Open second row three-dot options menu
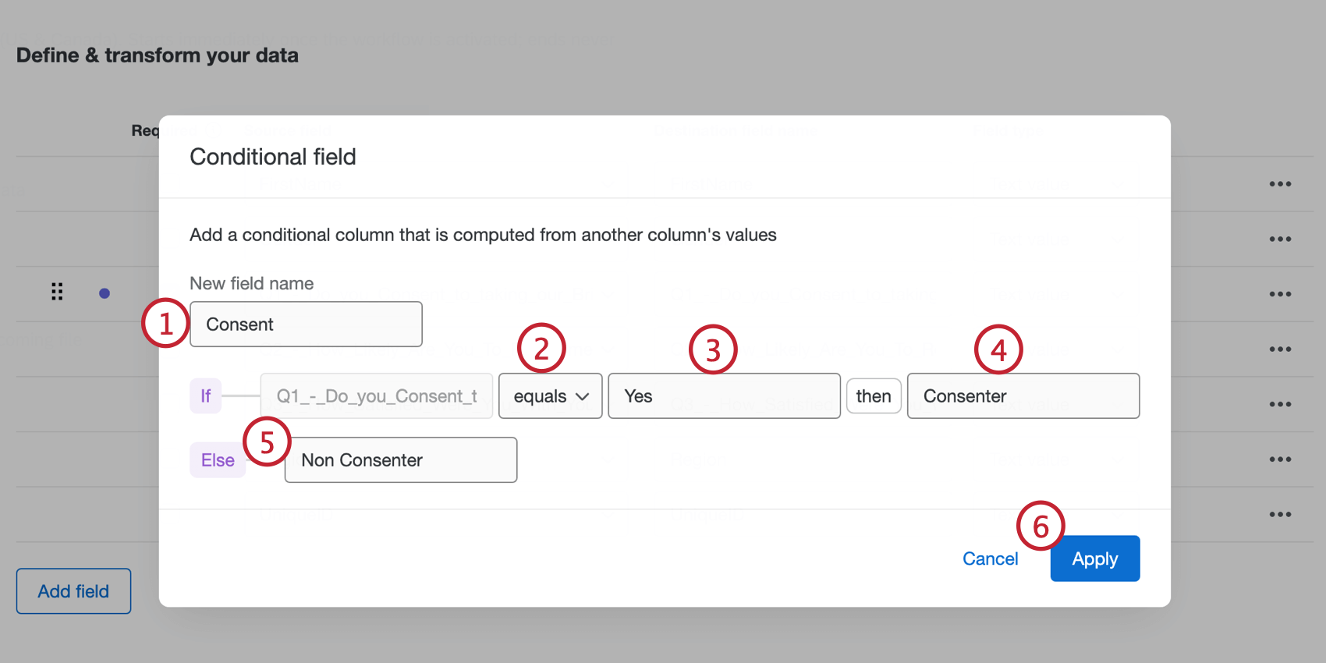1326x663 pixels. tap(1280, 239)
